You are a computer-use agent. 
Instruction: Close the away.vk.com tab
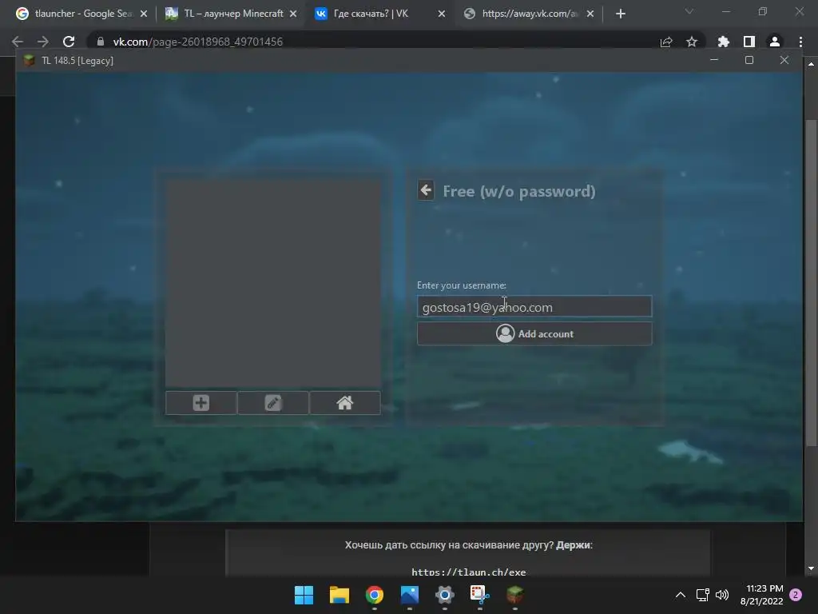[590, 14]
